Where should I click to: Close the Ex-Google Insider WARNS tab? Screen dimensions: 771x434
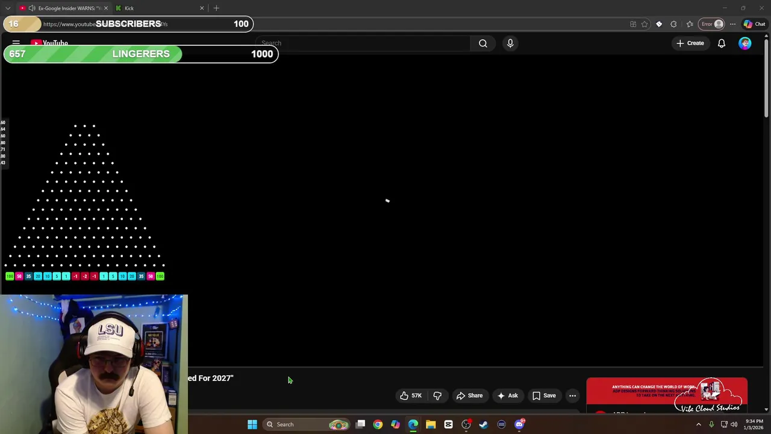point(106,8)
